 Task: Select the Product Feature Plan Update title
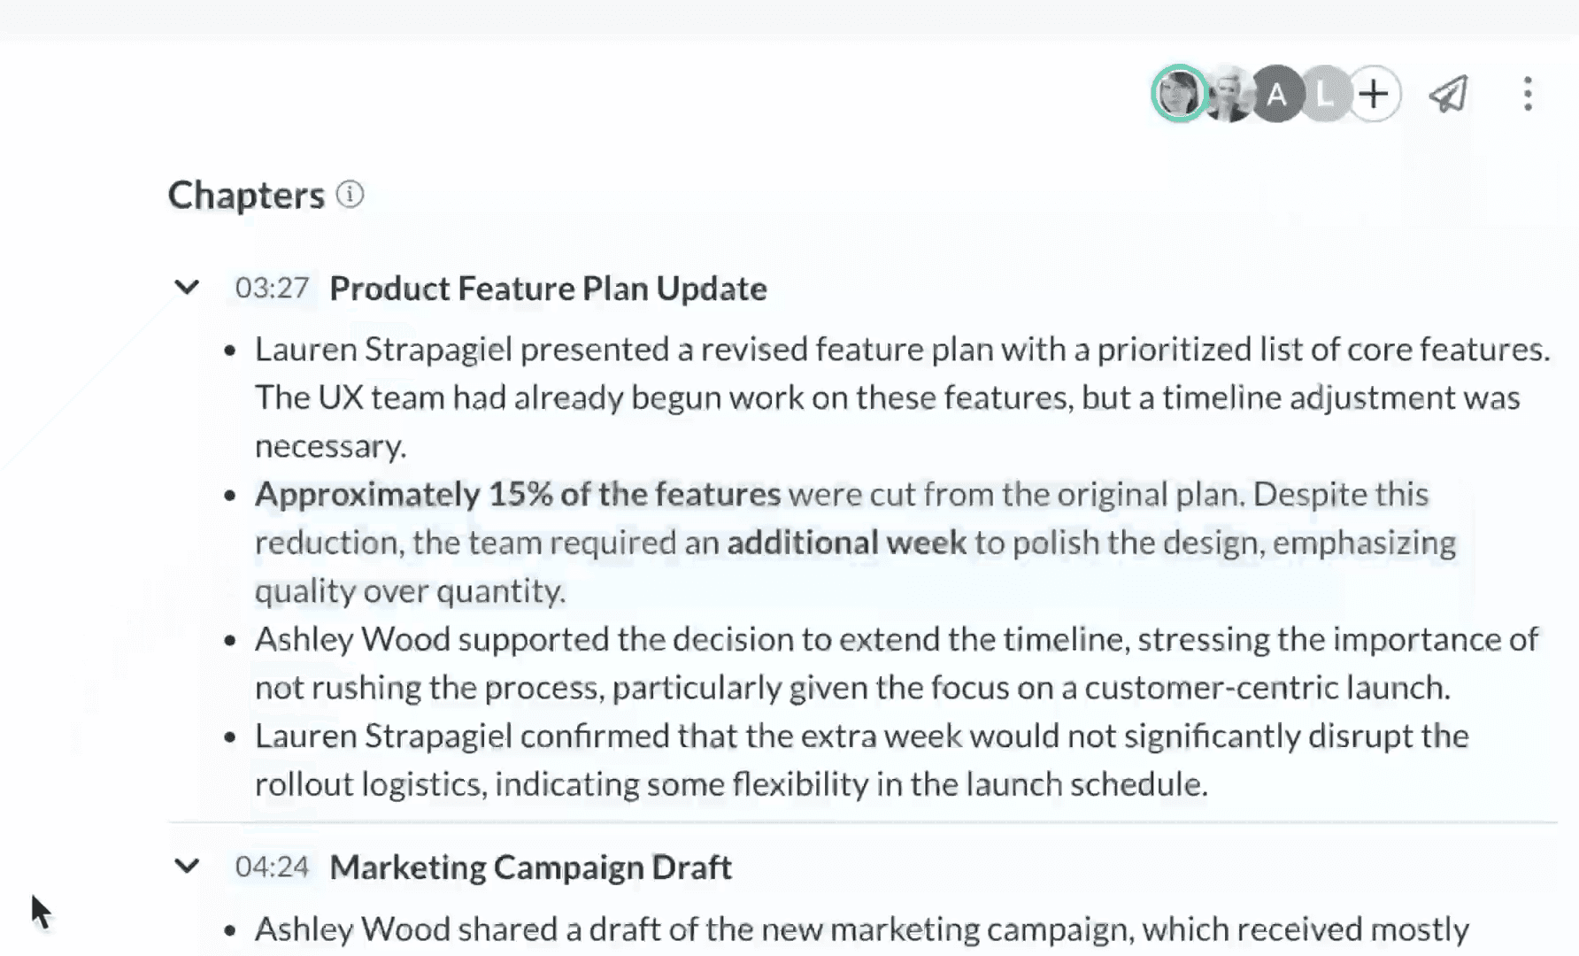click(x=548, y=289)
